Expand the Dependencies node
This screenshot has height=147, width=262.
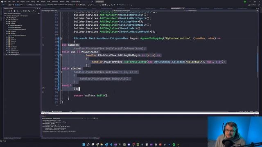7,20
